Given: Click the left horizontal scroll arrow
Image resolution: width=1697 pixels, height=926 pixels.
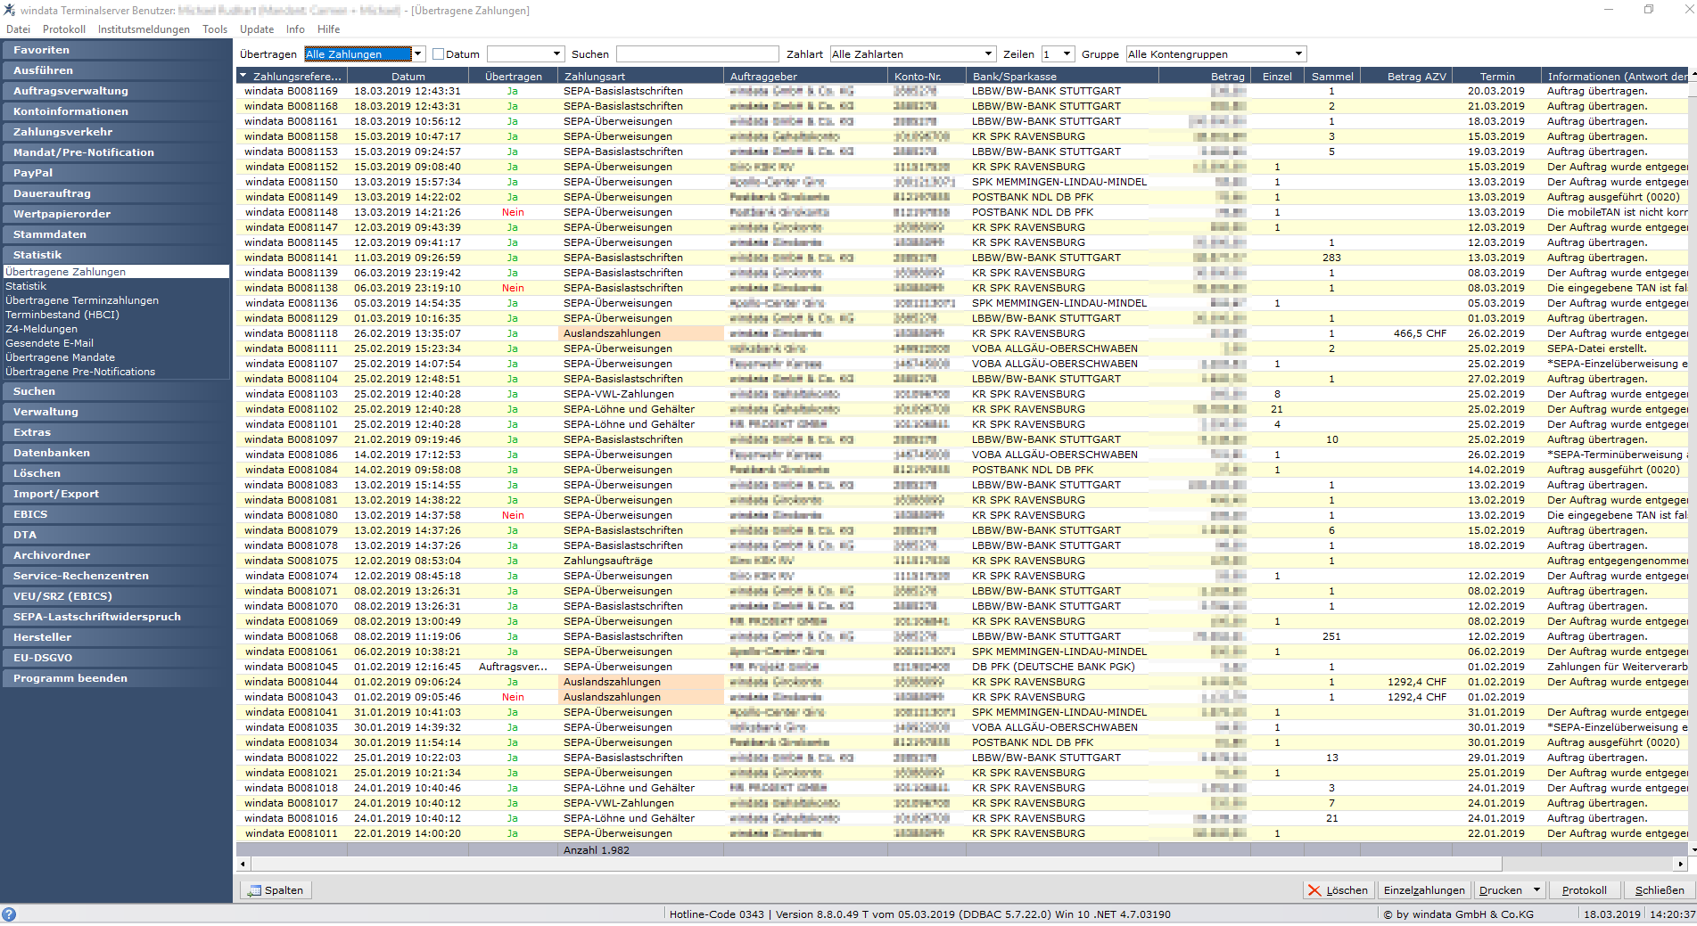Looking at the screenshot, I should [x=243, y=865].
